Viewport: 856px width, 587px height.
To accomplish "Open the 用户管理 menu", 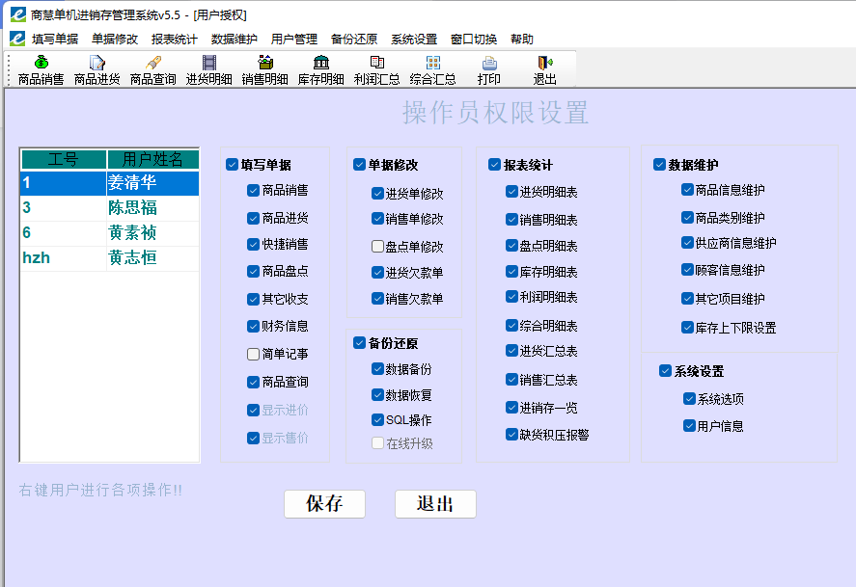I will (x=294, y=40).
